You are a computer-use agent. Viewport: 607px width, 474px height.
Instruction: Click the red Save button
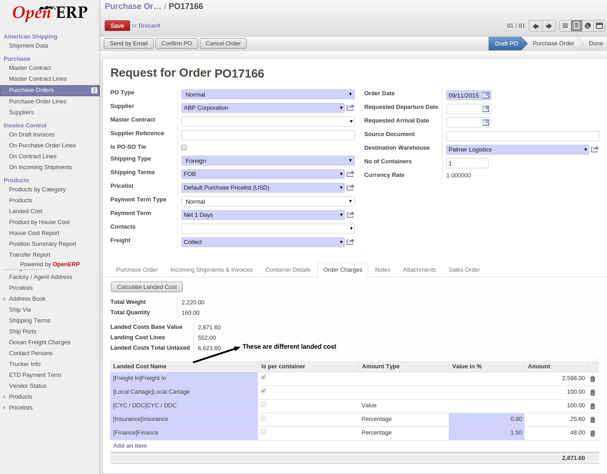[117, 26]
